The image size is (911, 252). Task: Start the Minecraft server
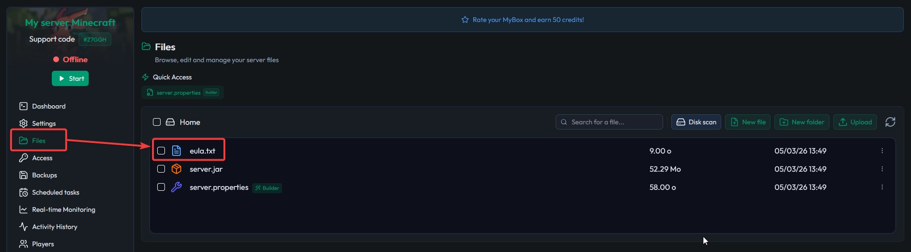pyautogui.click(x=70, y=78)
